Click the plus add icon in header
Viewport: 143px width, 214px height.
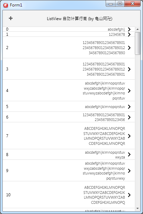pos(11,18)
